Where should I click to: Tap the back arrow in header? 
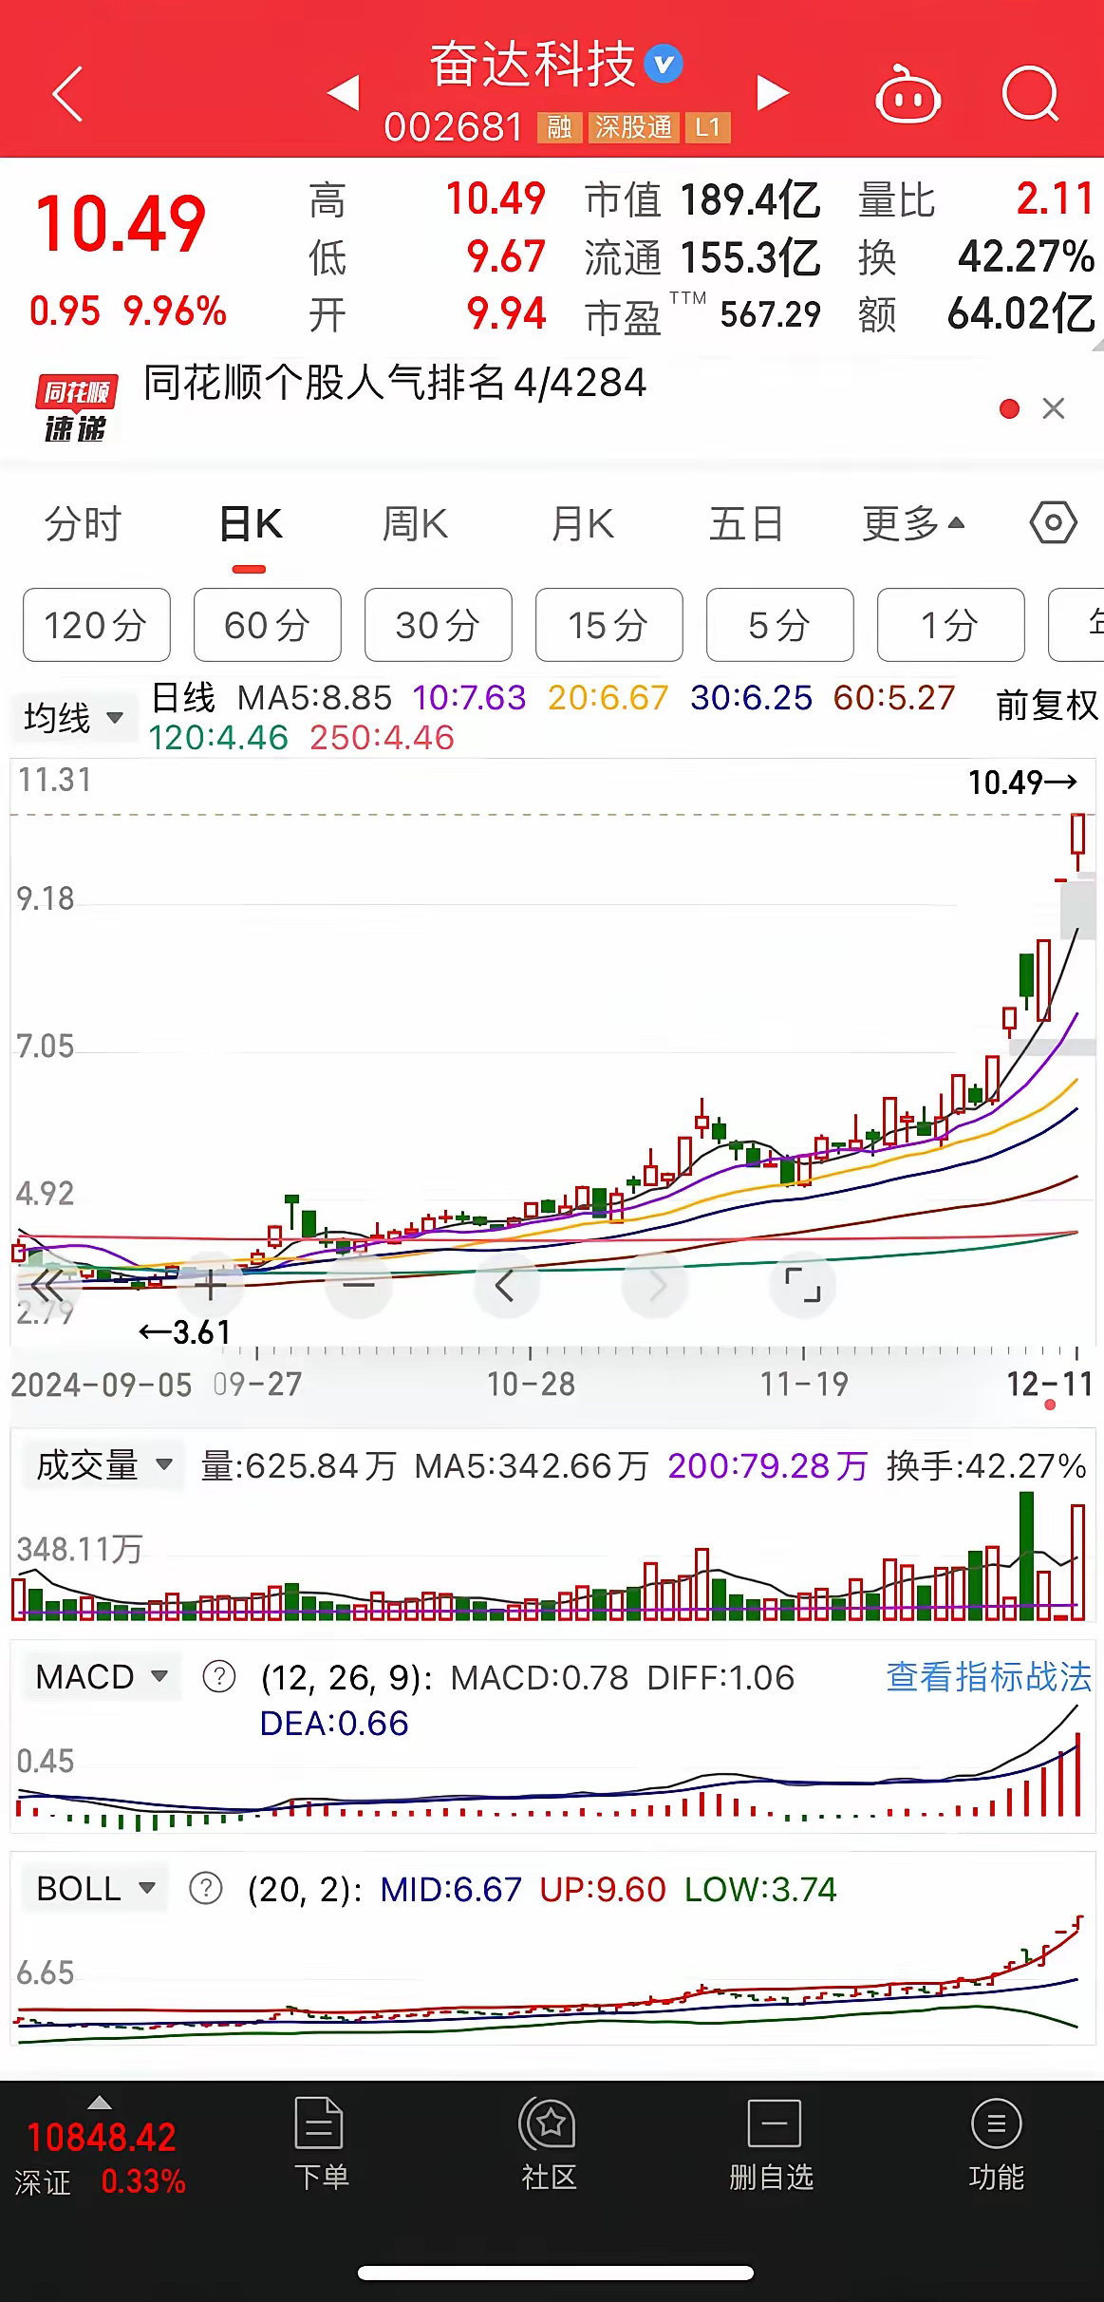67,94
